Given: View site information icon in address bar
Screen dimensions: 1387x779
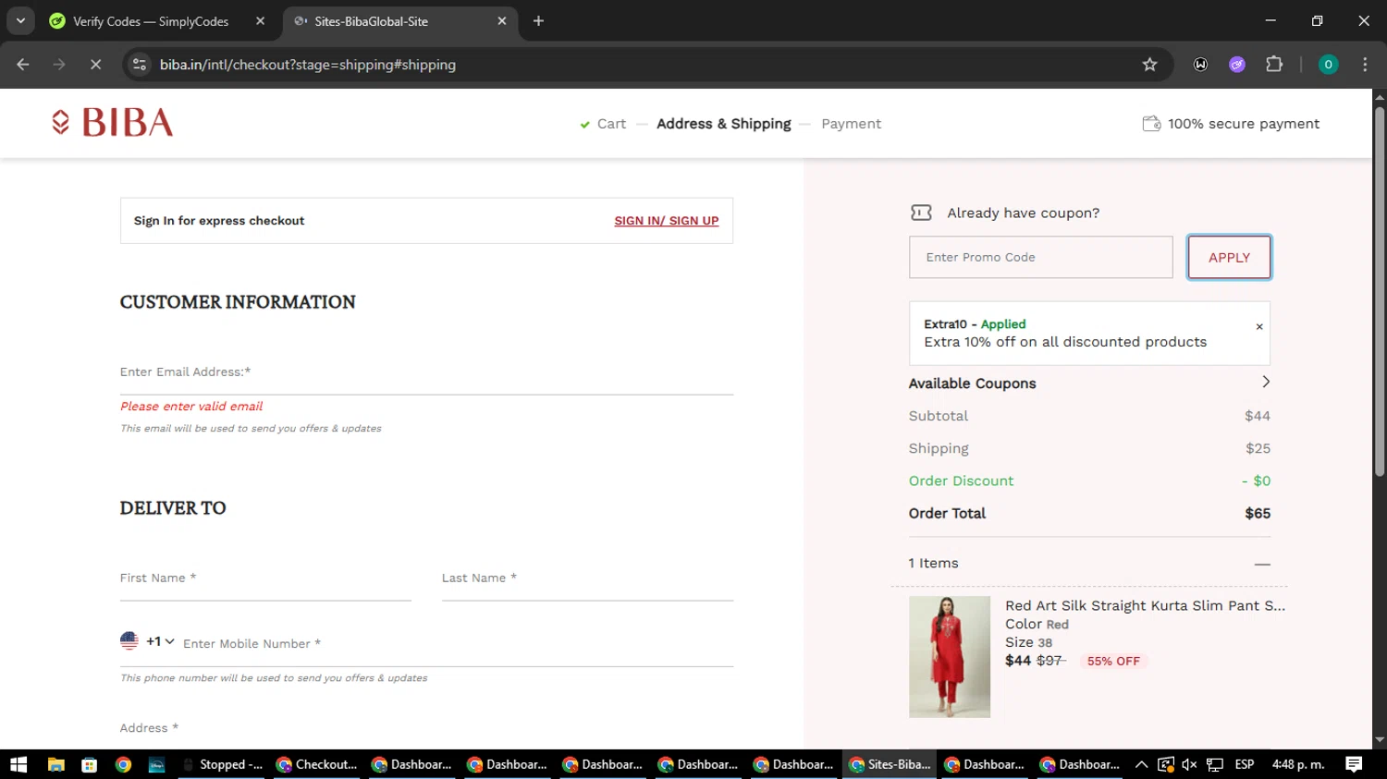Looking at the screenshot, I should click(140, 64).
